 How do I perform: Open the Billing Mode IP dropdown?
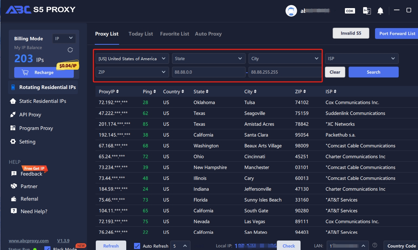tap(64, 39)
